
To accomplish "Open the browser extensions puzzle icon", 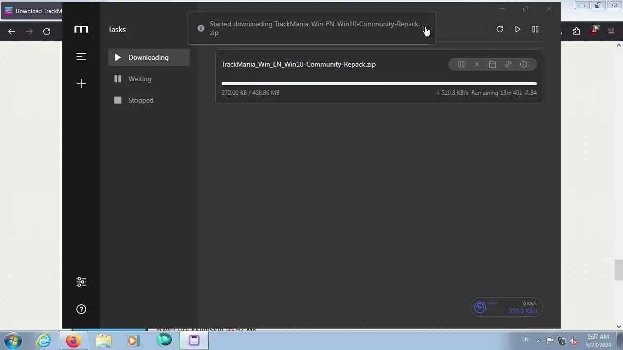I will (x=577, y=32).
